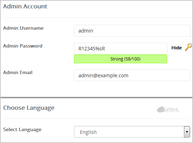
Task: Click the golden key password generator icon
Action: click(188, 47)
